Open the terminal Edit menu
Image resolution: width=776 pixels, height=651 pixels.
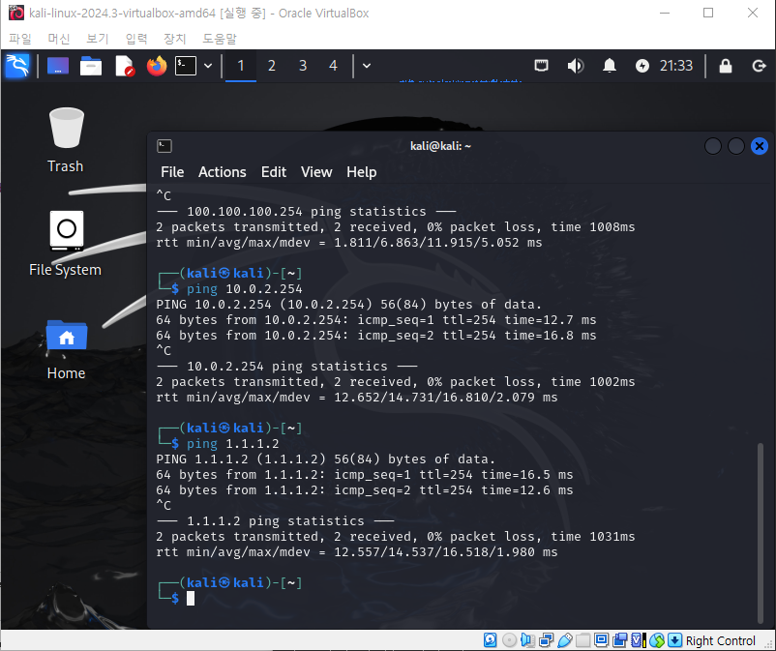(274, 172)
